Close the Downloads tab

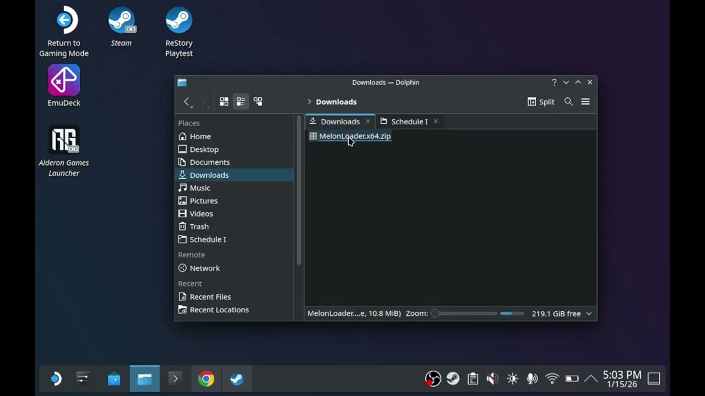coord(368,122)
